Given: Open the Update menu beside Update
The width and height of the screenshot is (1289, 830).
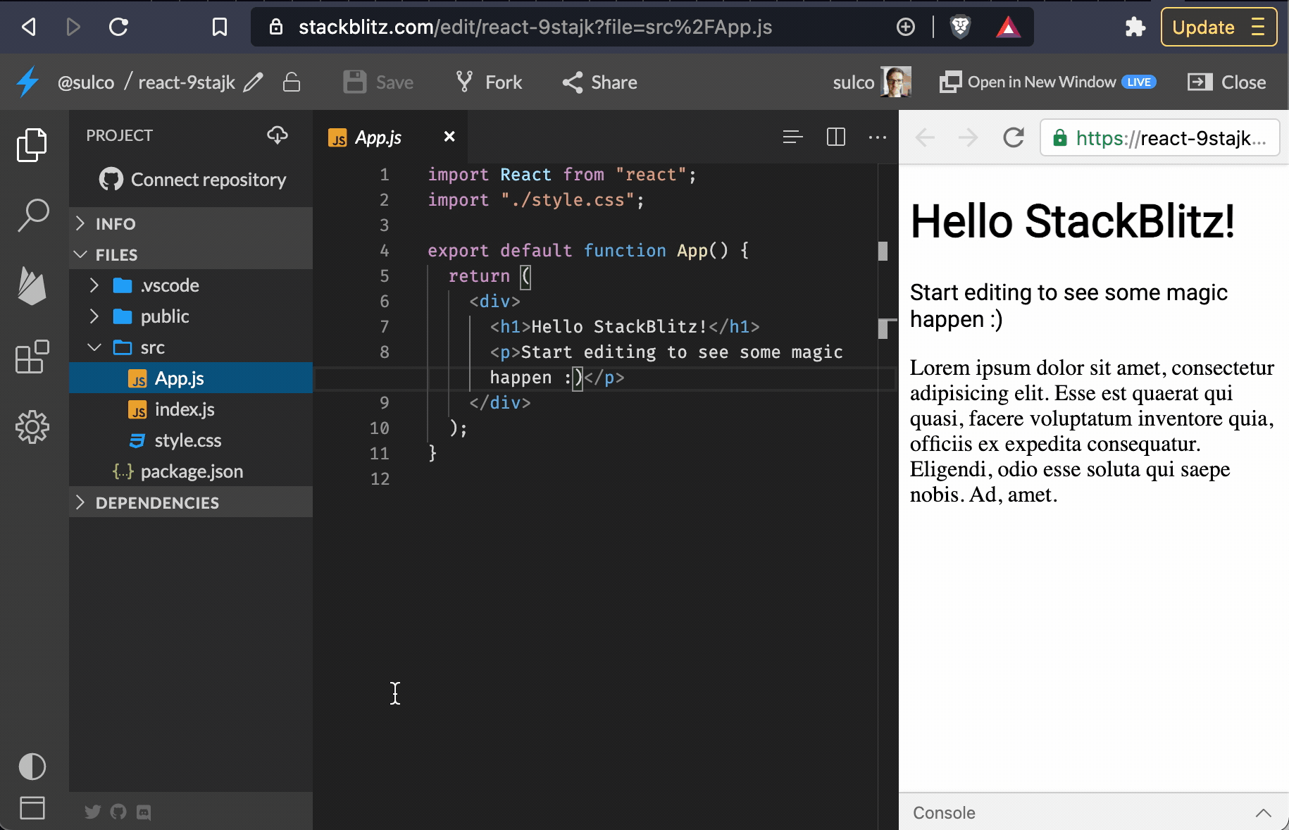Looking at the screenshot, I should click(1259, 27).
